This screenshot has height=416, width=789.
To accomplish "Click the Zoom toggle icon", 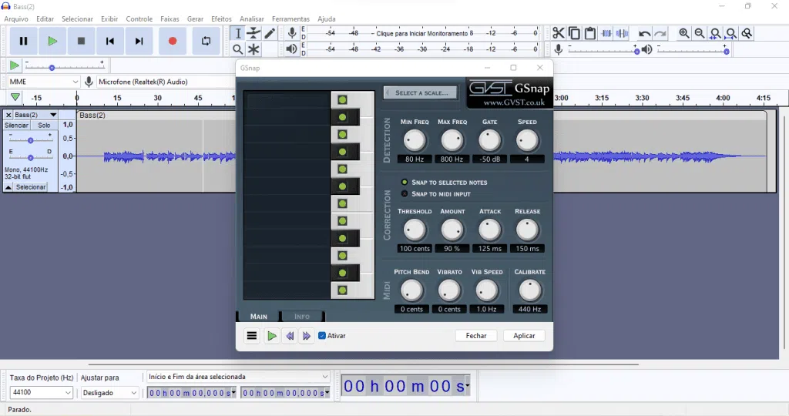I will [747, 33].
